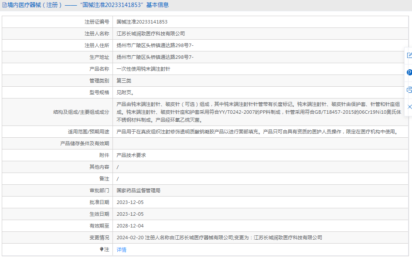Click the slash value in the 备注 row
This screenshot has height=258, width=412.
(x=118, y=179)
